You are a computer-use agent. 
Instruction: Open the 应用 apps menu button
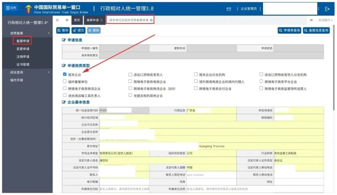[x=11, y=8]
